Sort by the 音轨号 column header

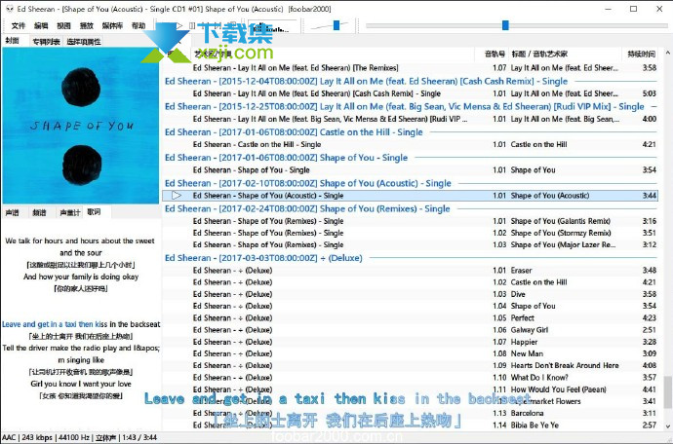tap(495, 54)
